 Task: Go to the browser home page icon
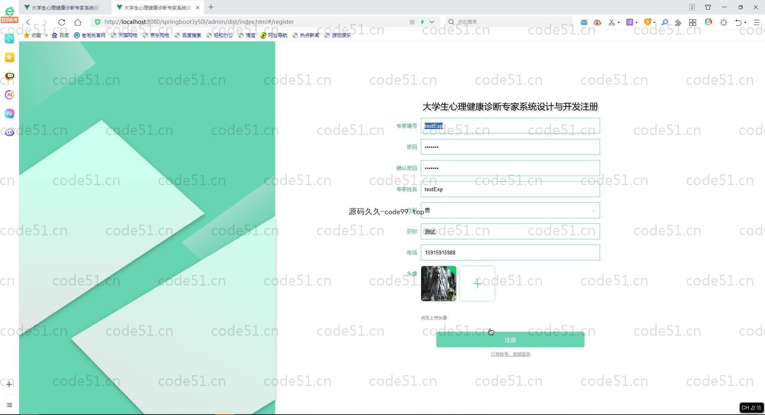[x=78, y=22]
